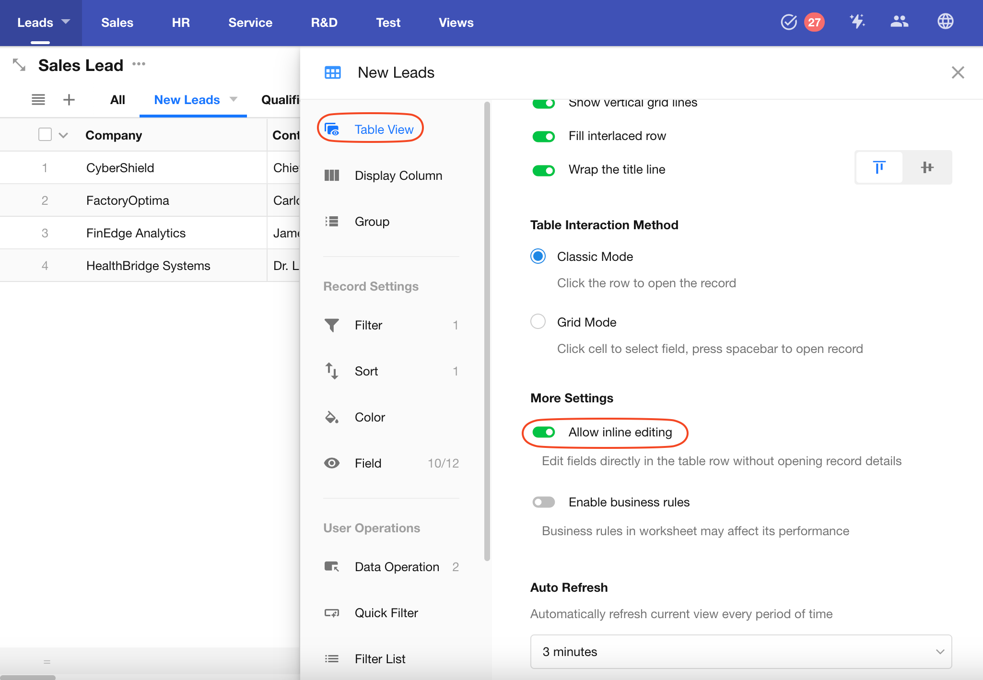Image resolution: width=983 pixels, height=680 pixels.
Task: Open the AI assistant sparkle icon
Action: tap(857, 22)
